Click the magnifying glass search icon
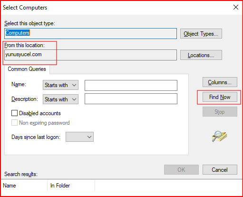Viewport: 243px width, 197px height. [219, 136]
